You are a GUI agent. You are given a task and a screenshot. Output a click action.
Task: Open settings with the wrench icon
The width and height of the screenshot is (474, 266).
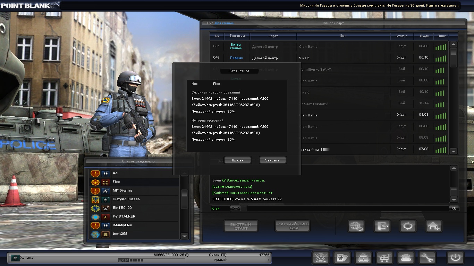(x=427, y=258)
